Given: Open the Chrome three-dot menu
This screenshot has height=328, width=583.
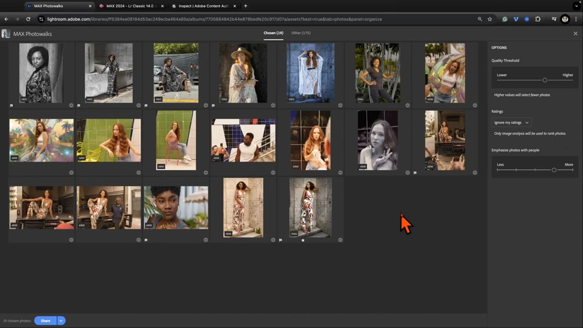Looking at the screenshot, I should pos(576,19).
